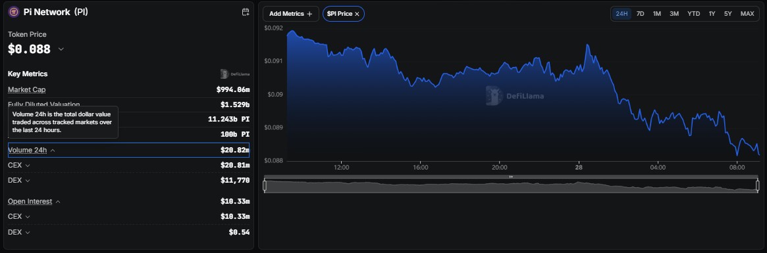
Task: Select the YTD time range
Action: click(x=694, y=14)
